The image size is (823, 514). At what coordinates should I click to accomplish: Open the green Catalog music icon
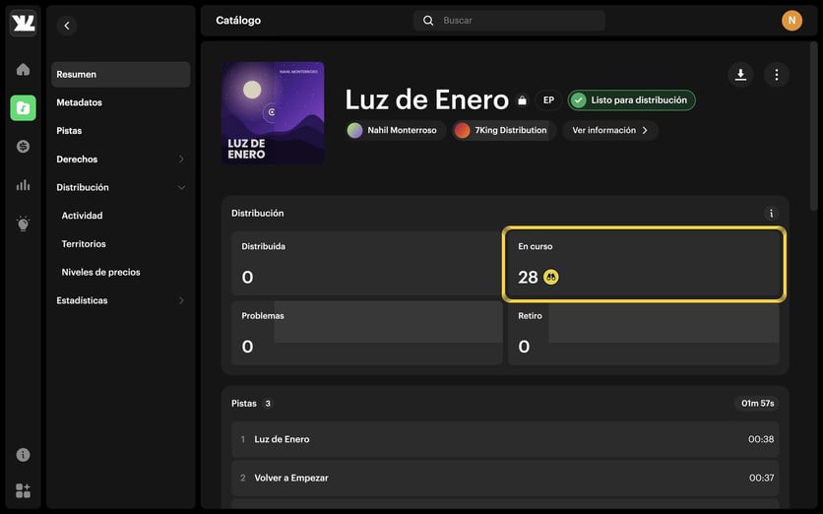[23, 108]
